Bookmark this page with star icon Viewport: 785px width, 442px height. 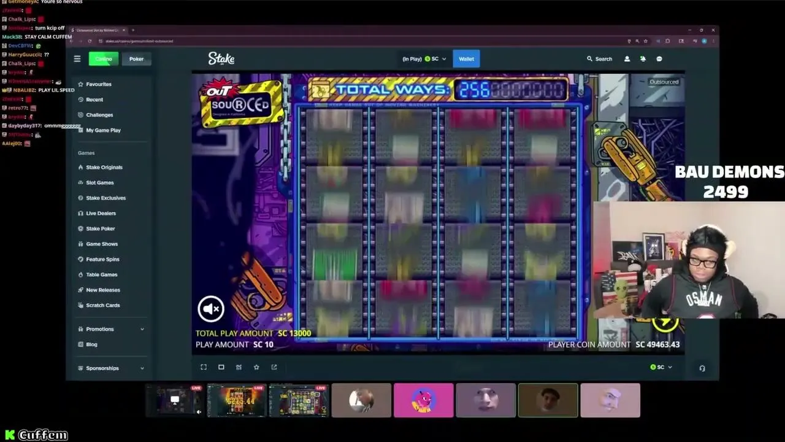645,41
